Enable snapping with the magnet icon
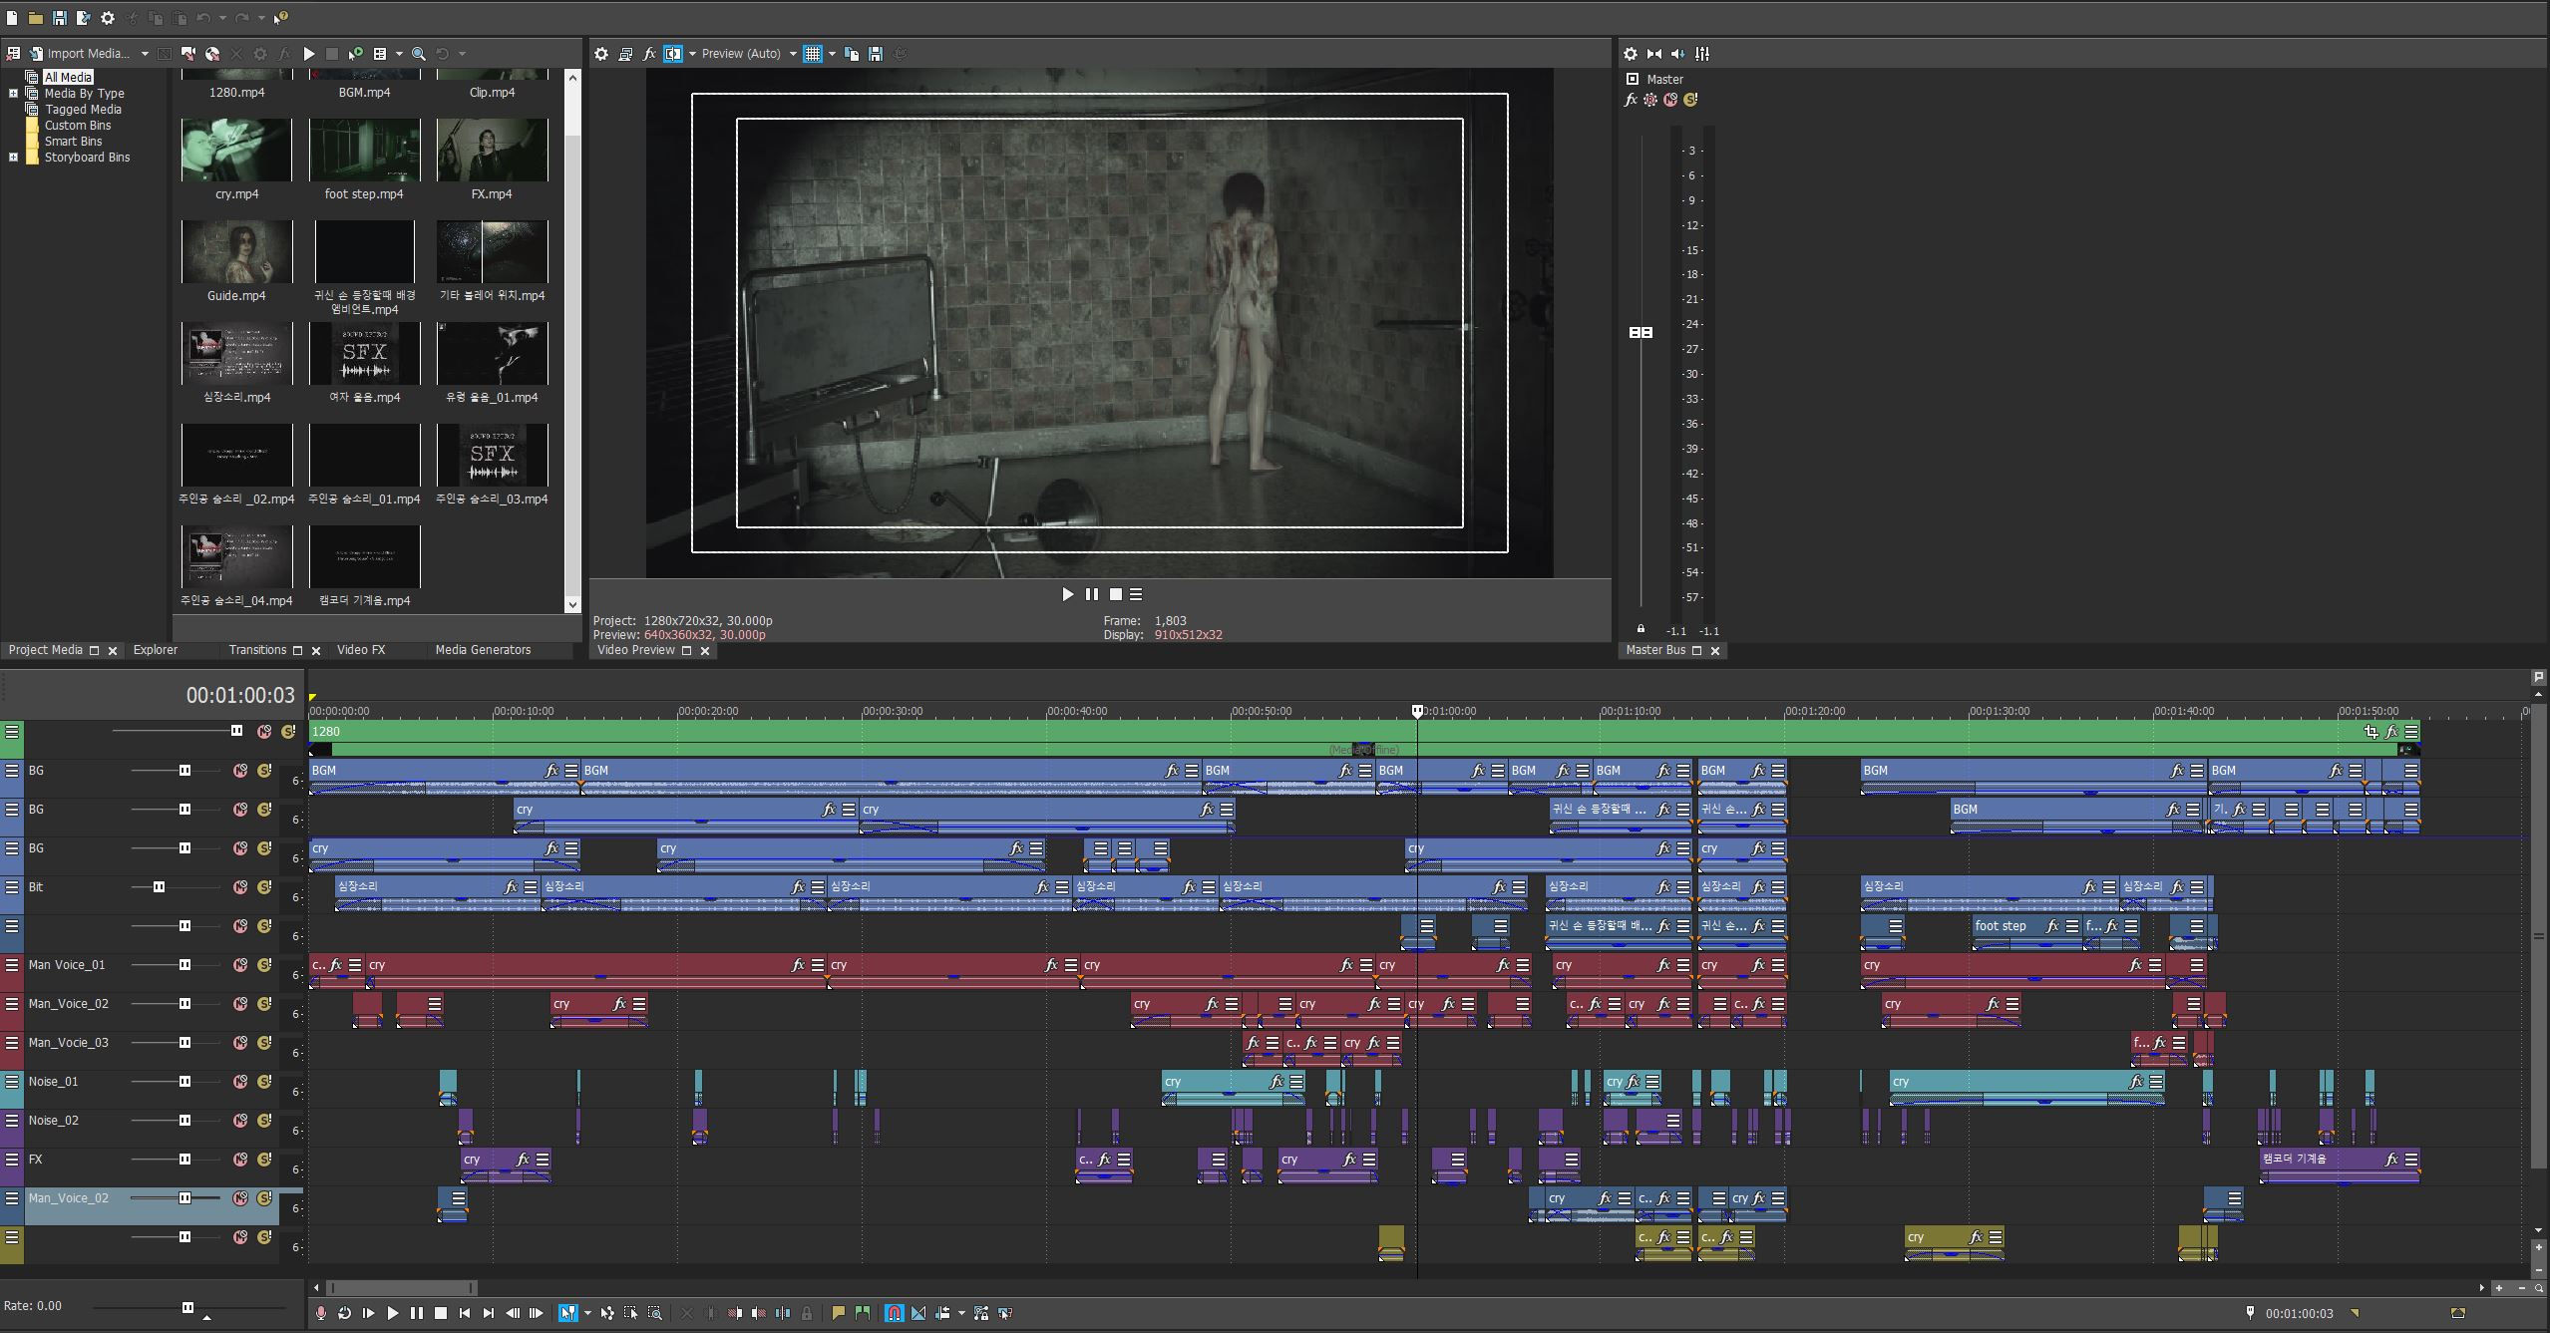2550x1333 pixels. (894, 1313)
